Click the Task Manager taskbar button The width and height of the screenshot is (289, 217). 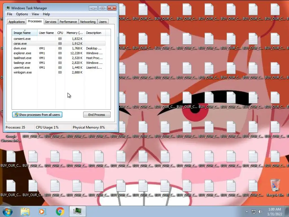point(78,211)
